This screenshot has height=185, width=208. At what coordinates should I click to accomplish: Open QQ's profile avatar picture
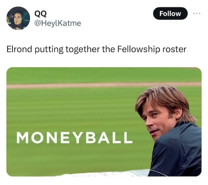point(18,18)
